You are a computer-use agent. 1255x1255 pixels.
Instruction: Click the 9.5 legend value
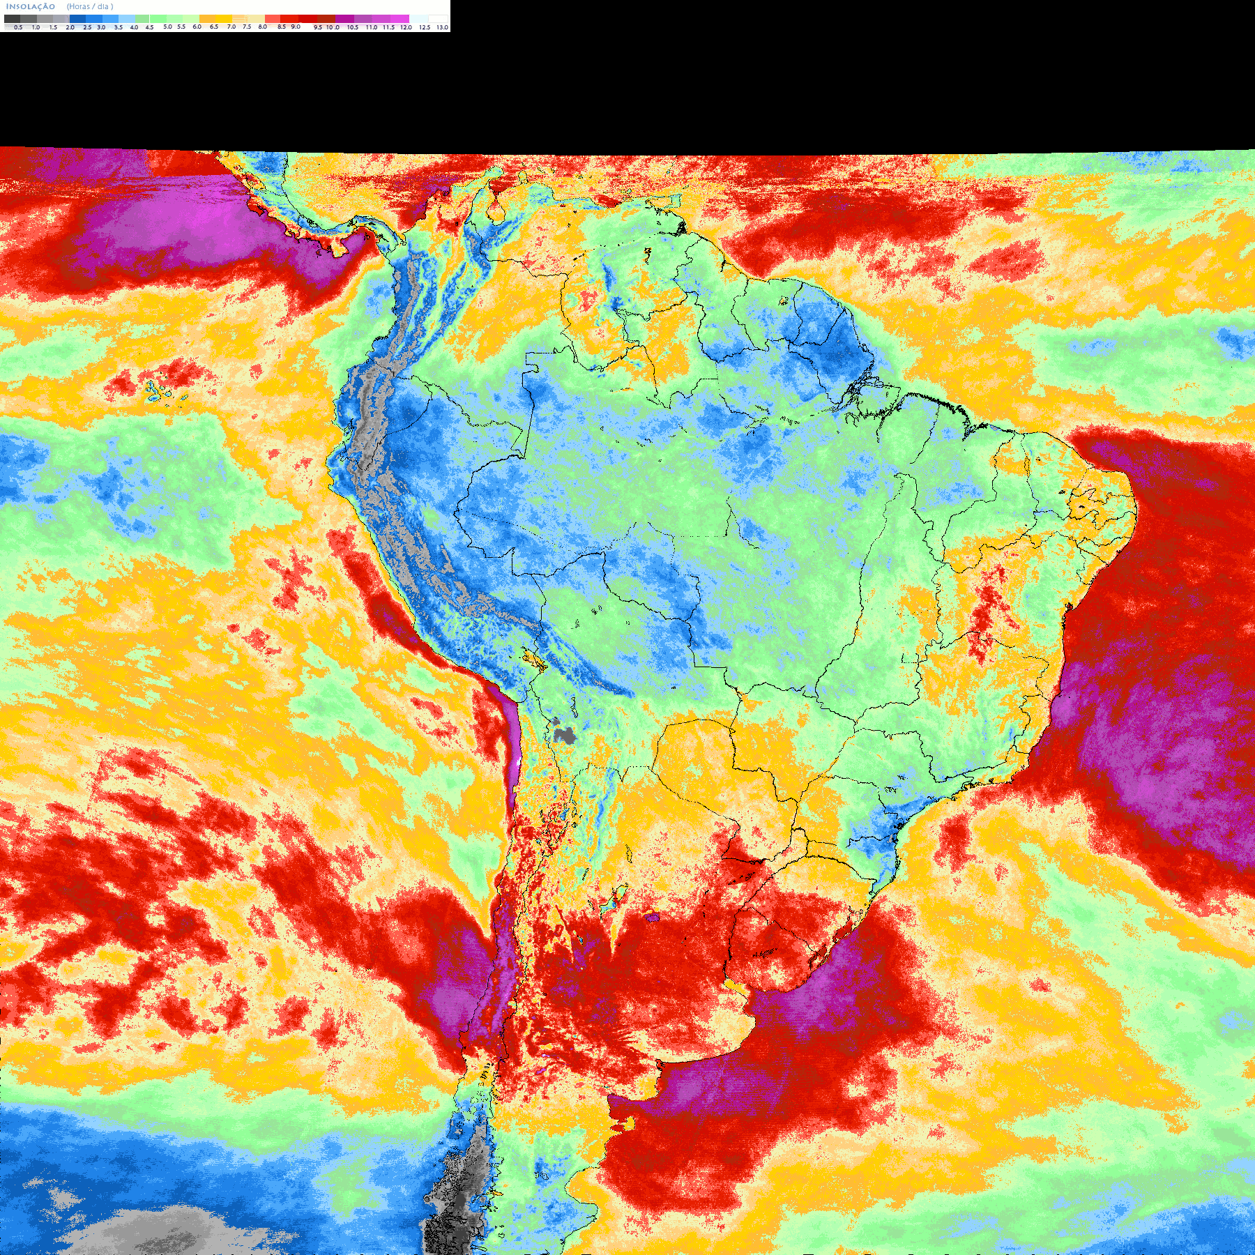318,27
